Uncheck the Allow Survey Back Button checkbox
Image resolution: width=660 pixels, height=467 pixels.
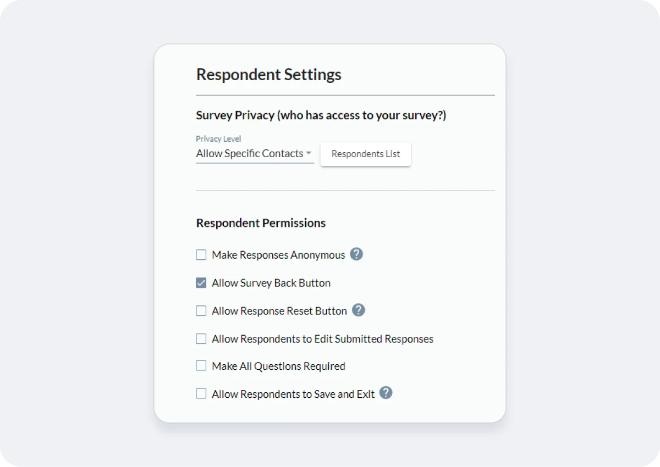201,283
